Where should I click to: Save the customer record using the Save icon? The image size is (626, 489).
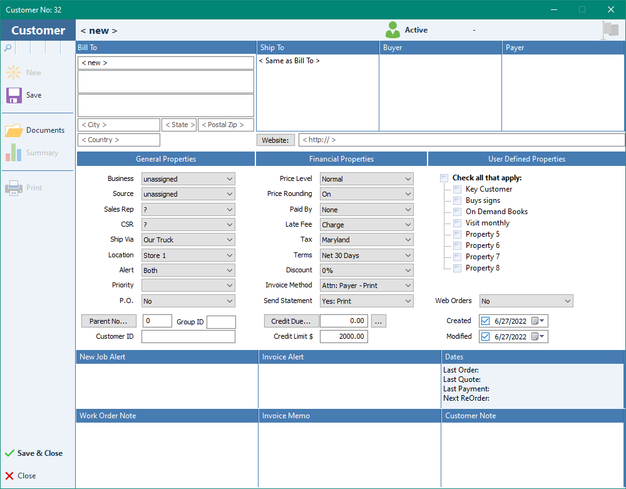tap(14, 95)
